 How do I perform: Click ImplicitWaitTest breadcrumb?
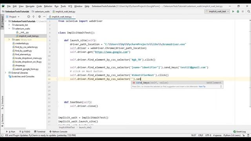67,127
